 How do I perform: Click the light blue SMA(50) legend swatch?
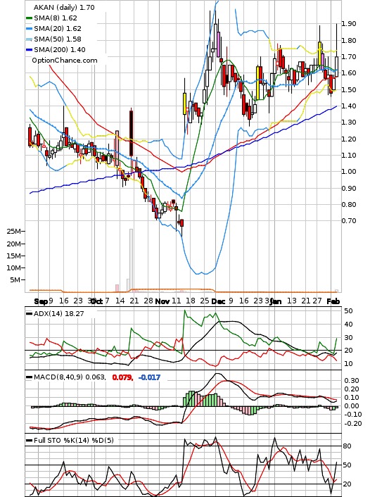tap(29, 39)
